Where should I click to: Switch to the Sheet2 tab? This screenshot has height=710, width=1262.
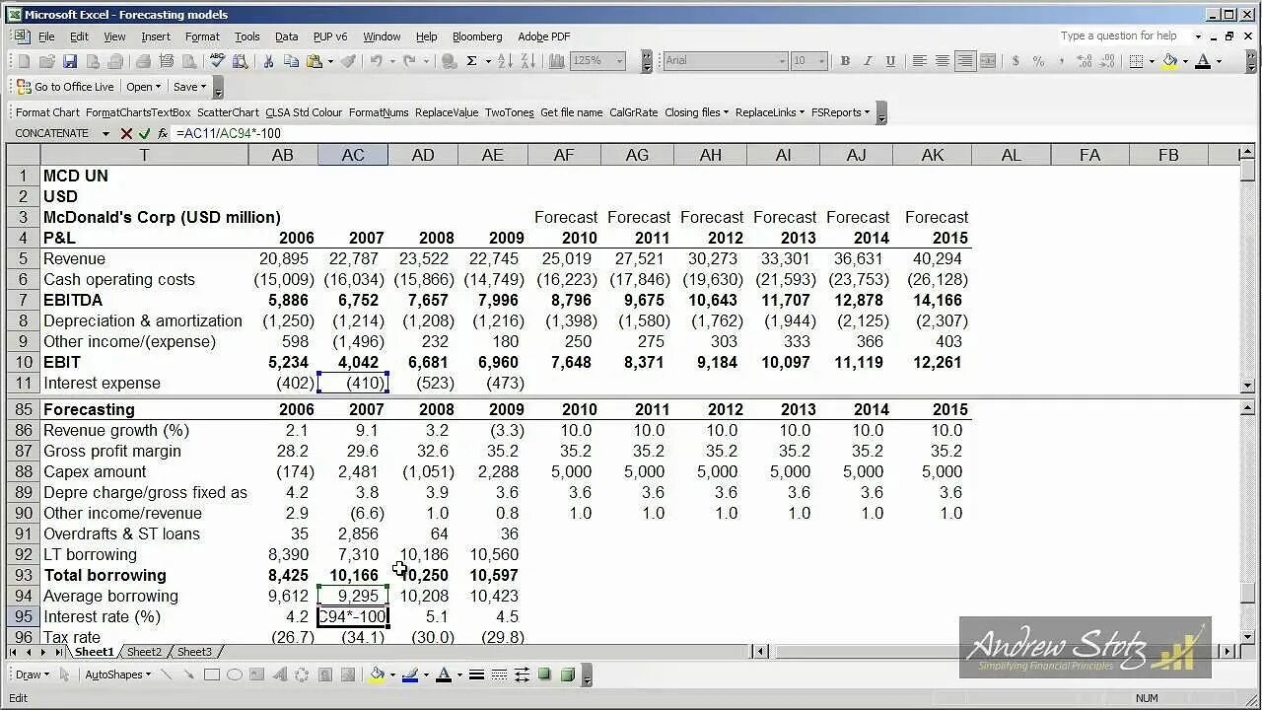[144, 652]
